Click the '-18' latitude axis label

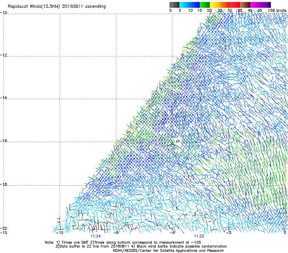coord(4,184)
